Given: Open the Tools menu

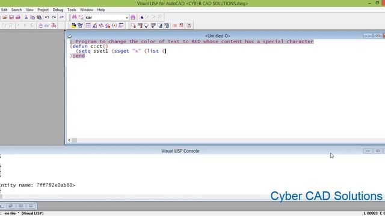Looking at the screenshot, I should pos(72,10).
